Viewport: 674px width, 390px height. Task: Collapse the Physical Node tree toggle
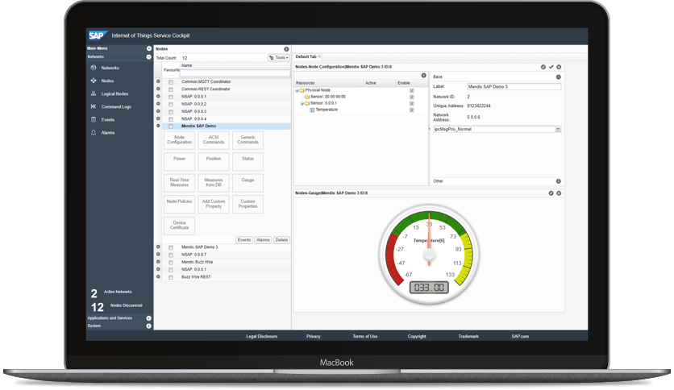click(297, 90)
